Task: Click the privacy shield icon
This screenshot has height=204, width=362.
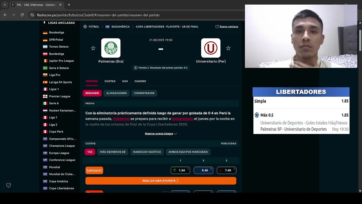Action: pos(8,185)
